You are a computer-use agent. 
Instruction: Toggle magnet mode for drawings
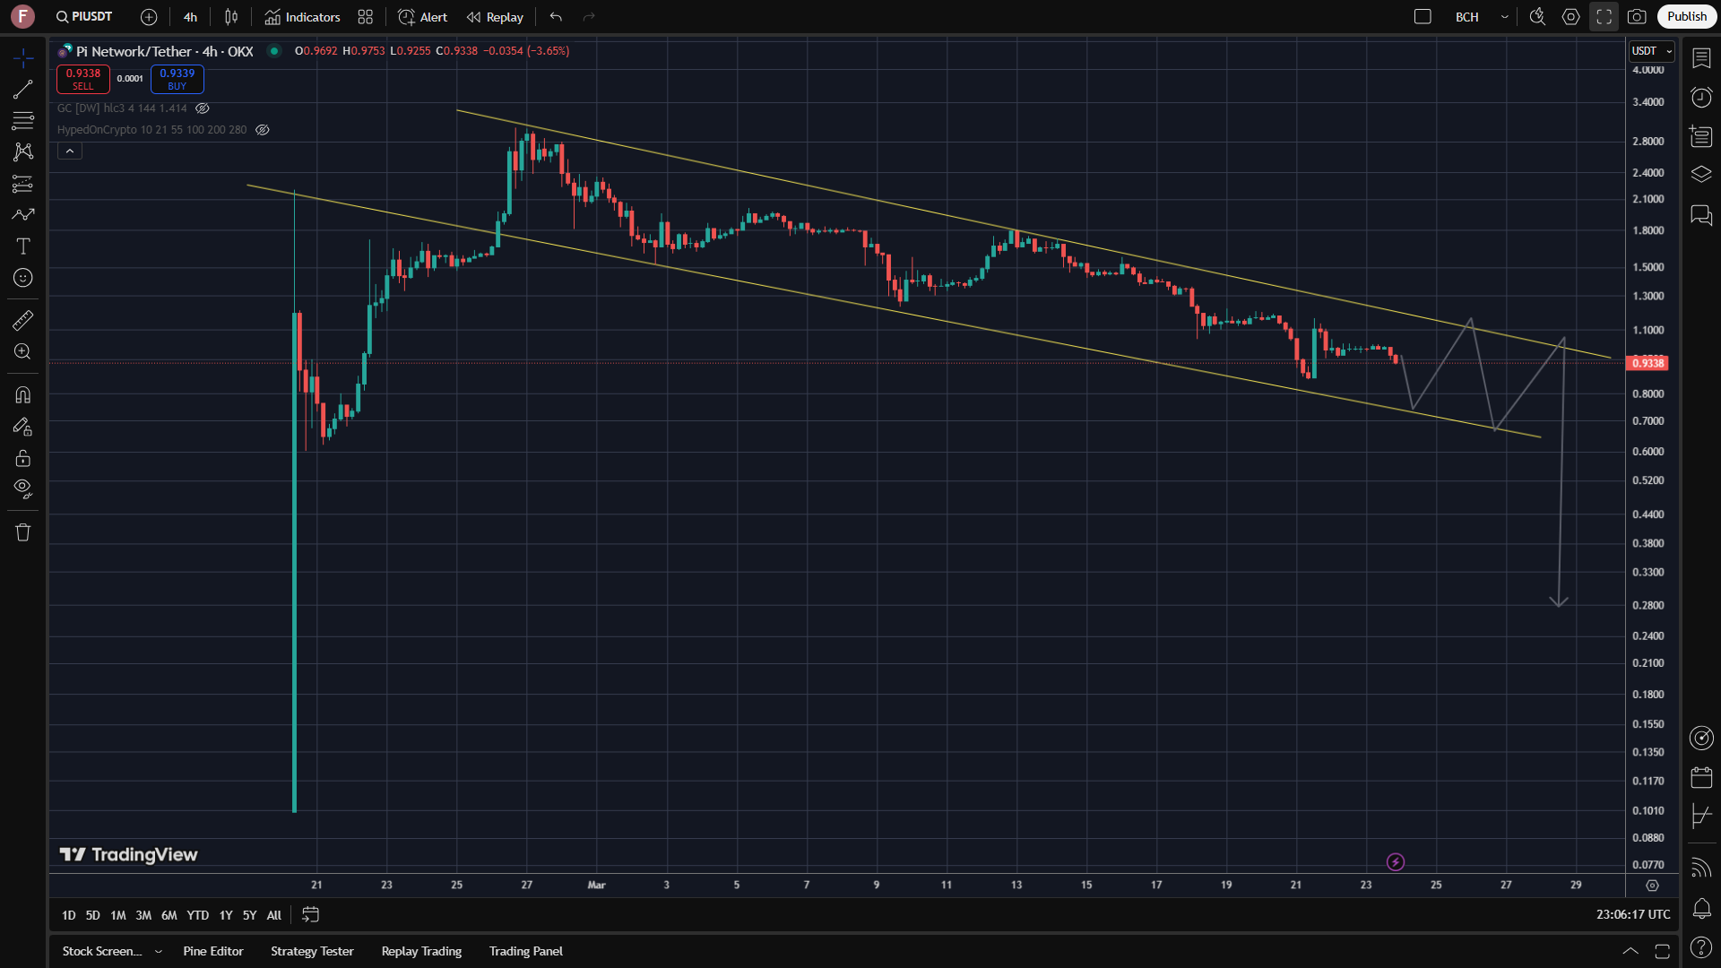click(23, 395)
